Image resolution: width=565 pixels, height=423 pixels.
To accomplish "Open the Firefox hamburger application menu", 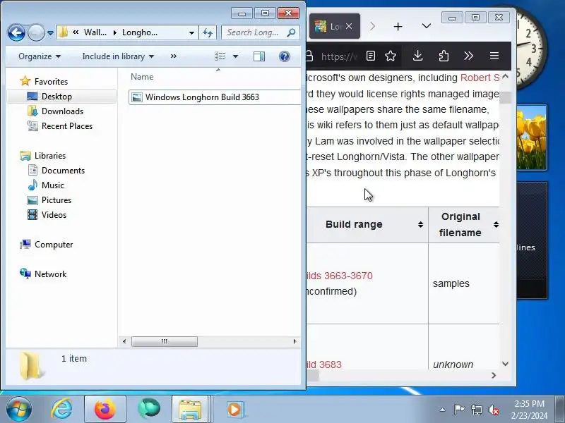I will pos(494,56).
